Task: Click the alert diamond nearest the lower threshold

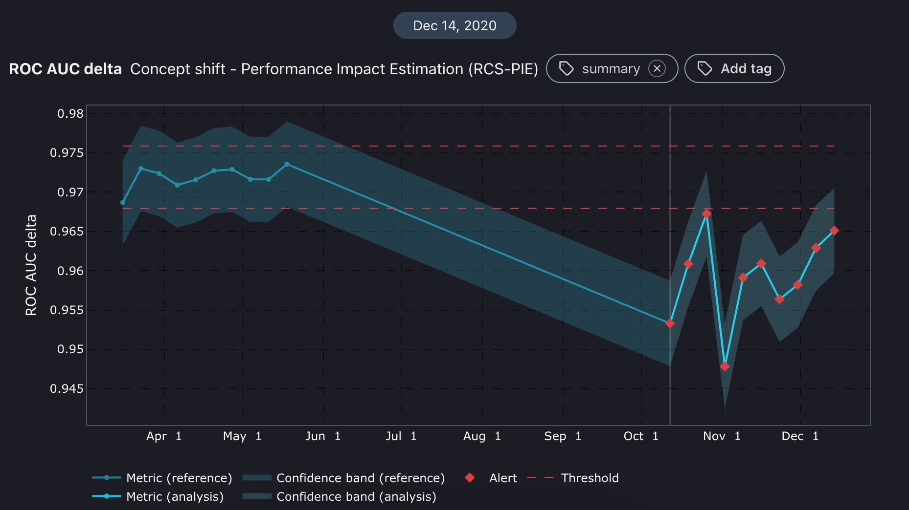Action: (706, 214)
